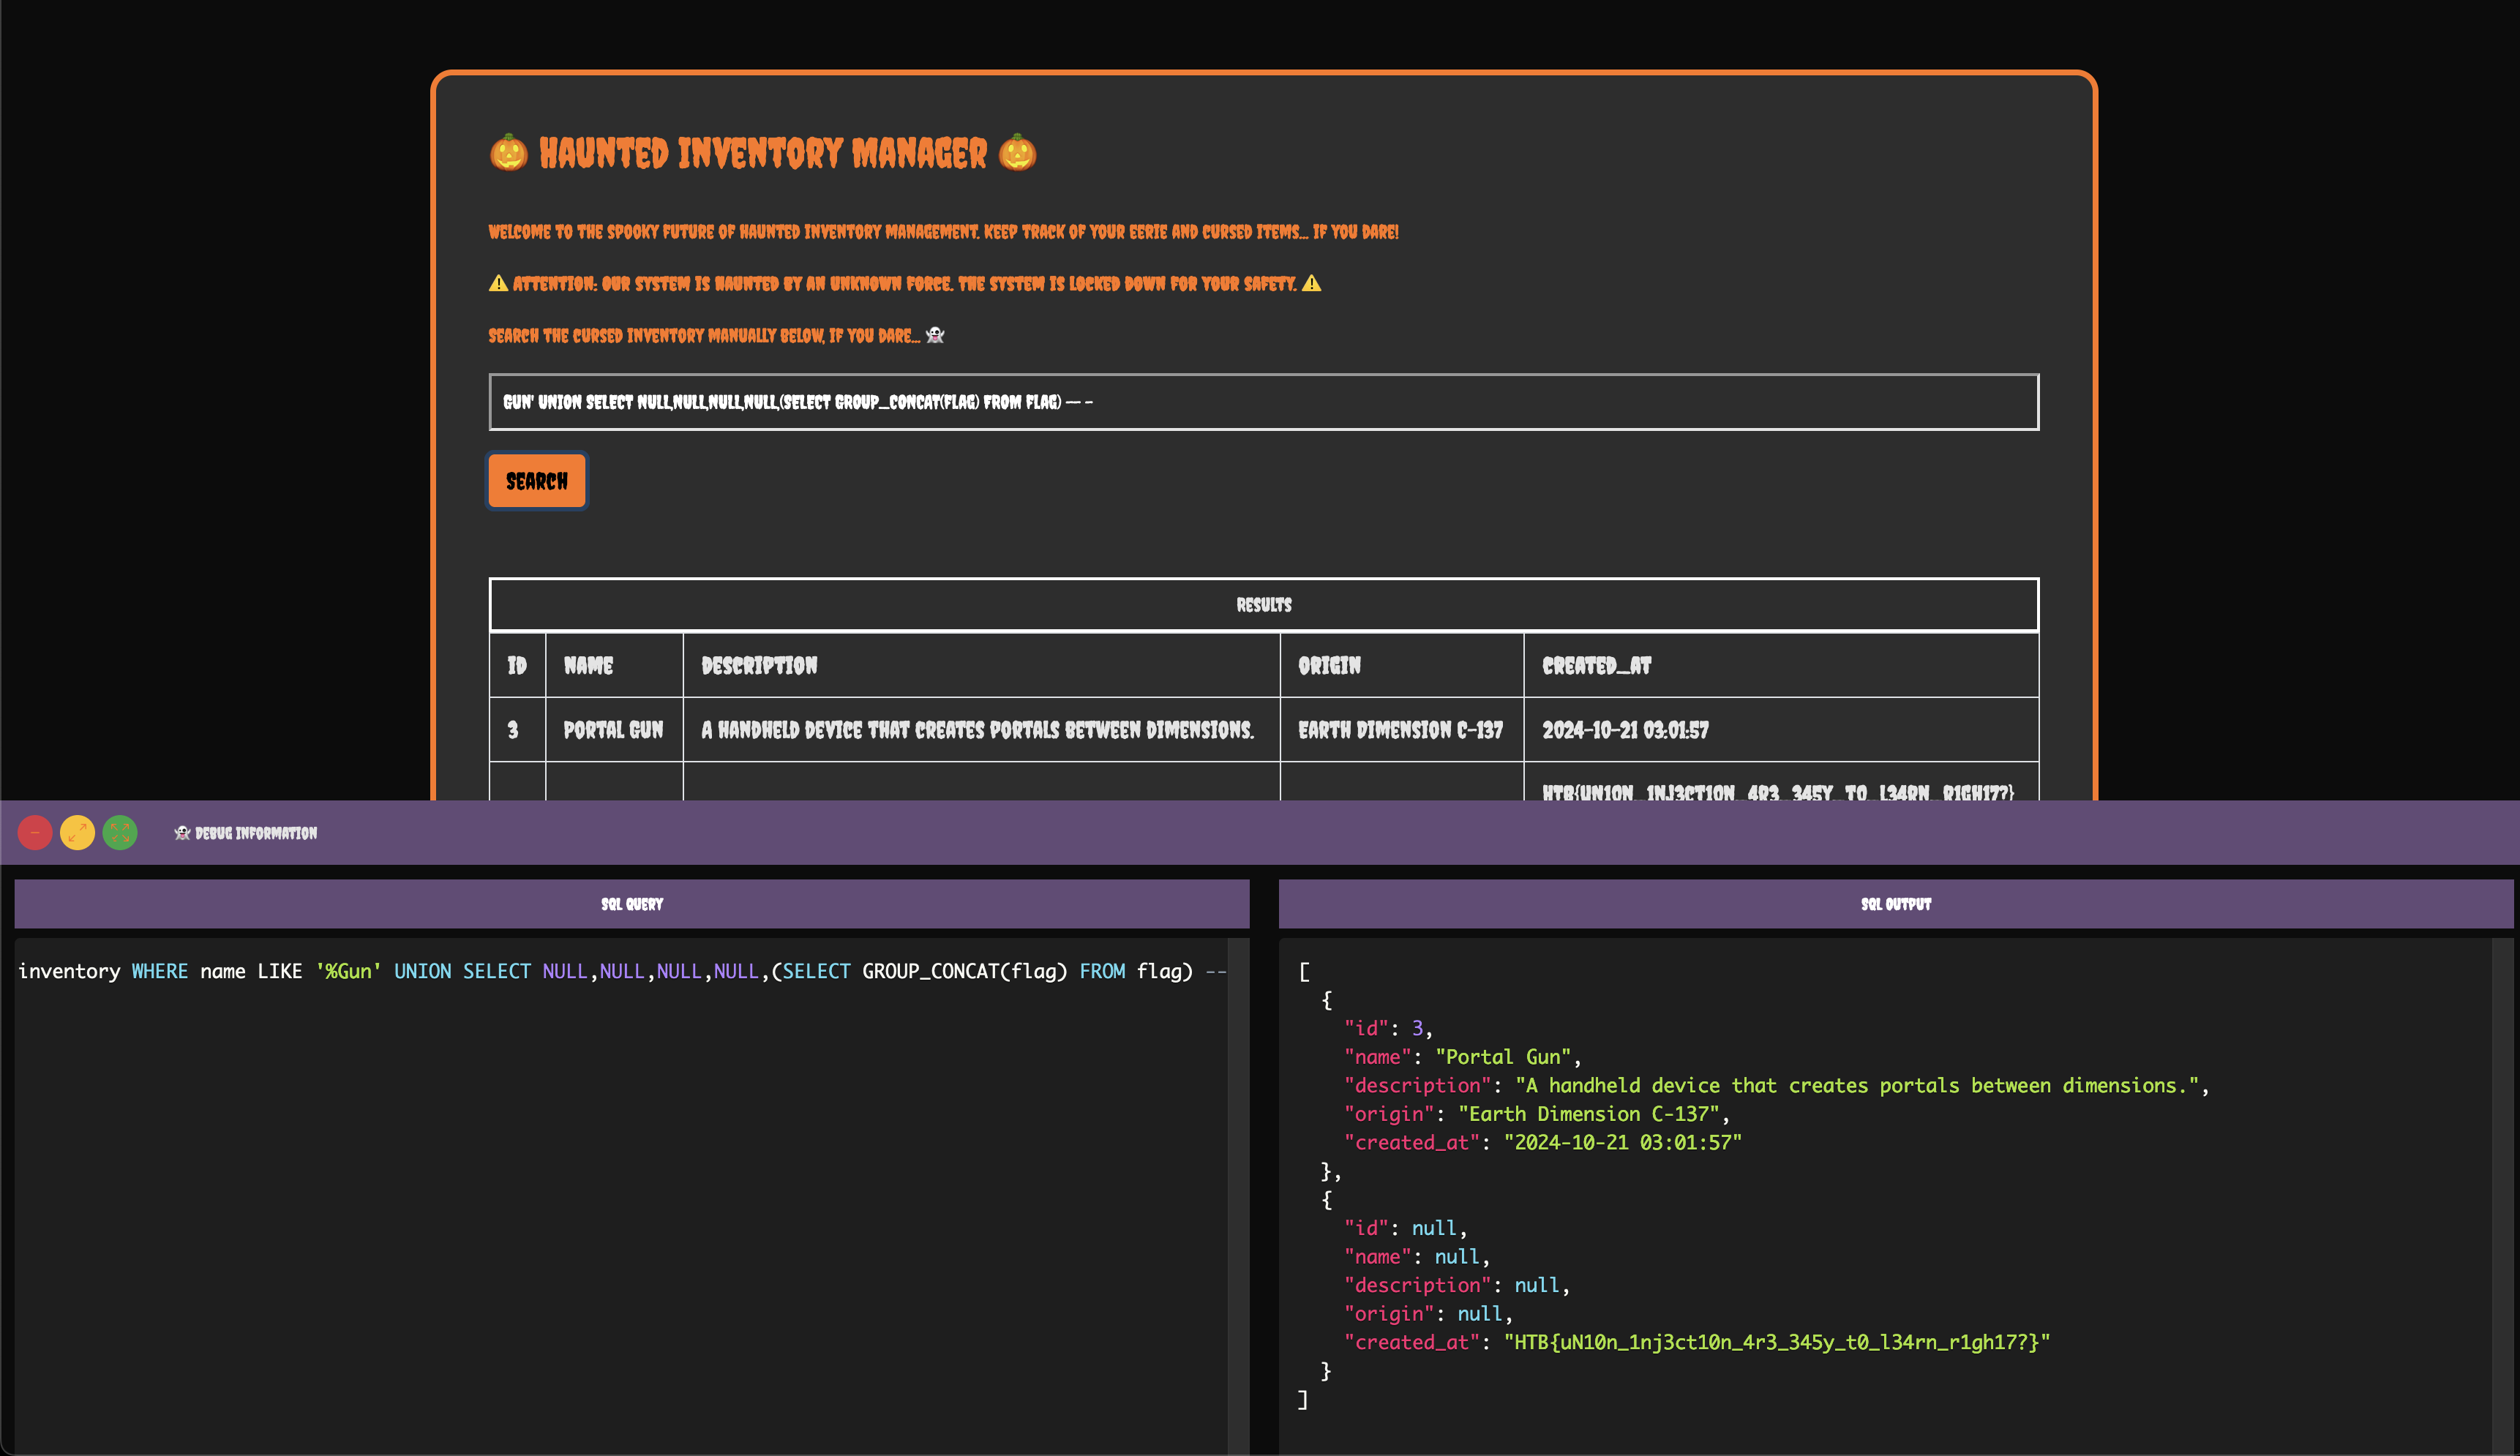The height and width of the screenshot is (1456, 2520).
Task: Click '"origin": null' line in SQL output
Action: pyautogui.click(x=1428, y=1314)
